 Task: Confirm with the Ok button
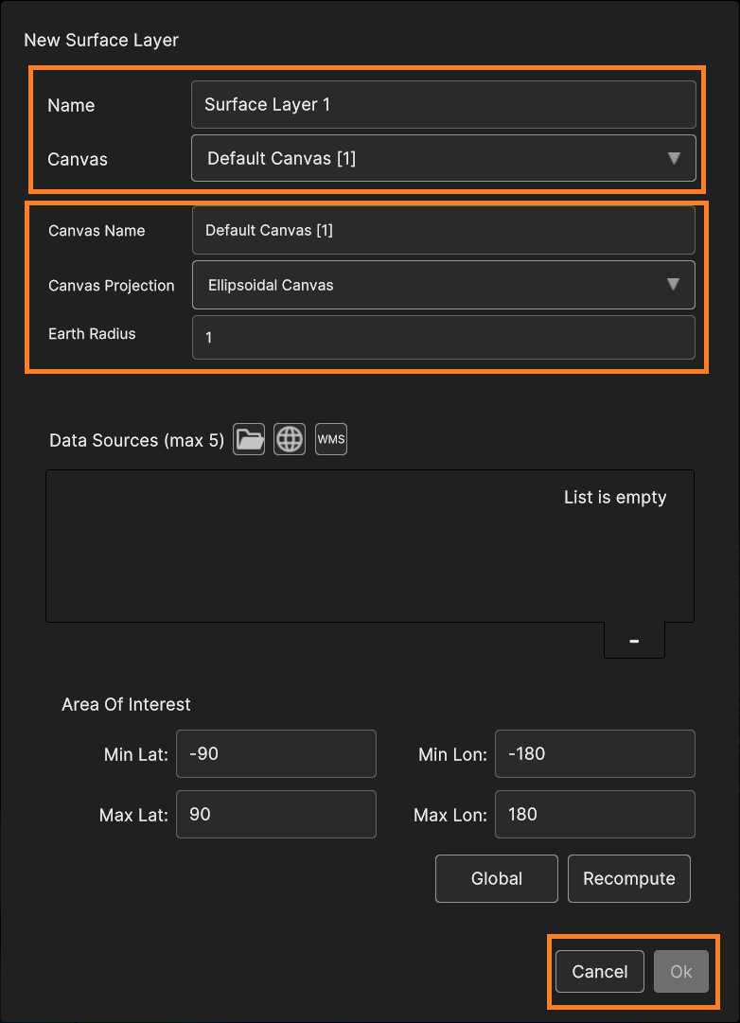click(x=680, y=972)
